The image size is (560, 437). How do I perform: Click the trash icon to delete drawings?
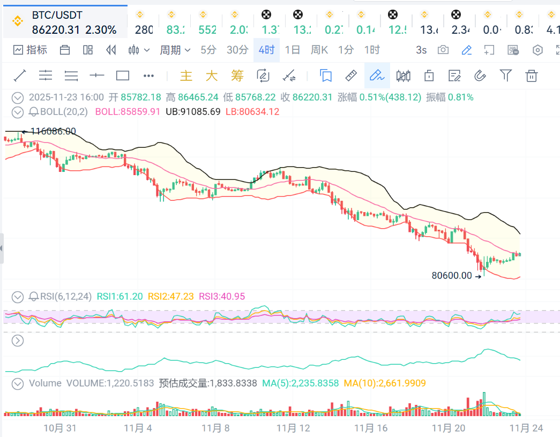pyautogui.click(x=531, y=76)
